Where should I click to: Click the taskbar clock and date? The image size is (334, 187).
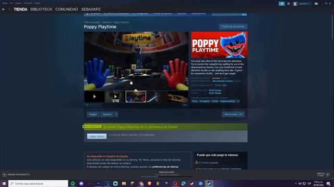318,183
